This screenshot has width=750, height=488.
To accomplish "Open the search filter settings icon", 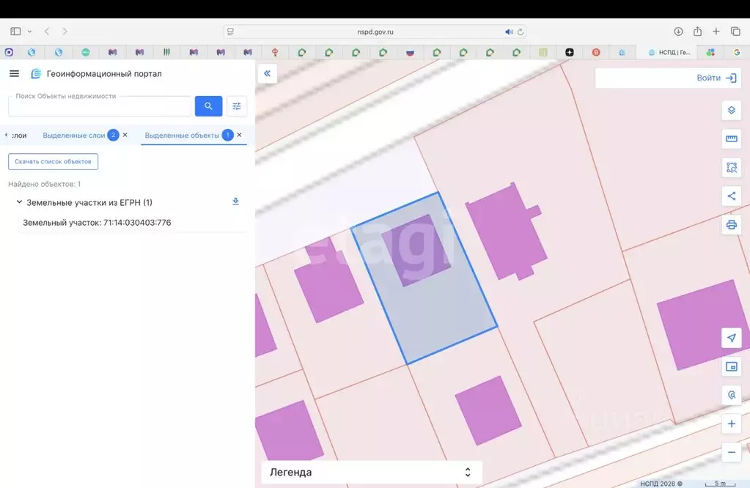I will (x=237, y=106).
